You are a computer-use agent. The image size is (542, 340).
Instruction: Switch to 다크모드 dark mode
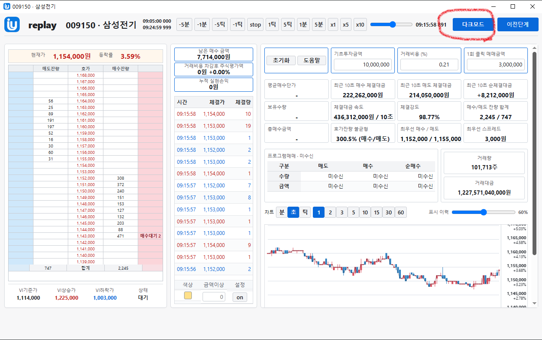pyautogui.click(x=473, y=24)
